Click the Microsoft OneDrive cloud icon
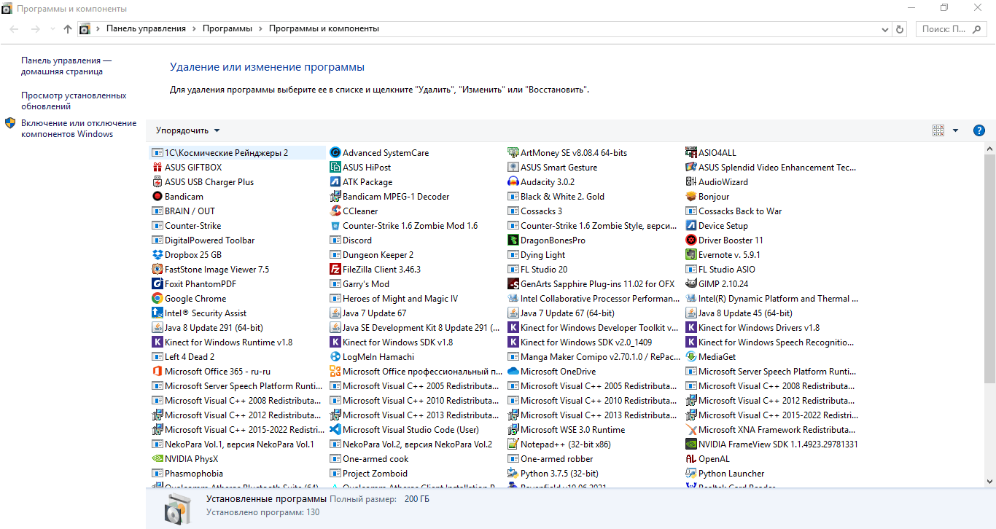 tap(513, 372)
